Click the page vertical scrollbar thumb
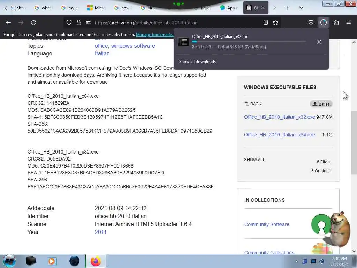The image size is (357, 268). click(354, 143)
